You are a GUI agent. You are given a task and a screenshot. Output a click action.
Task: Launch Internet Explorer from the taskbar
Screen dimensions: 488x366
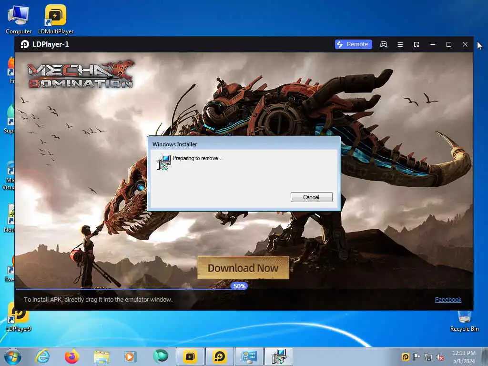(42, 356)
